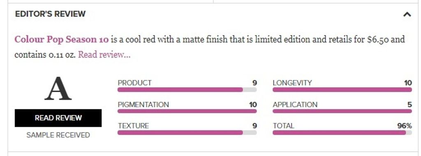Click the Application rating bar

tap(342, 111)
